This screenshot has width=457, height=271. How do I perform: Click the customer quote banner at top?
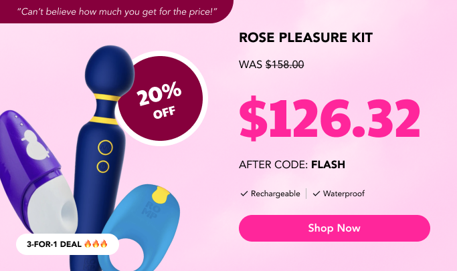tap(116, 11)
